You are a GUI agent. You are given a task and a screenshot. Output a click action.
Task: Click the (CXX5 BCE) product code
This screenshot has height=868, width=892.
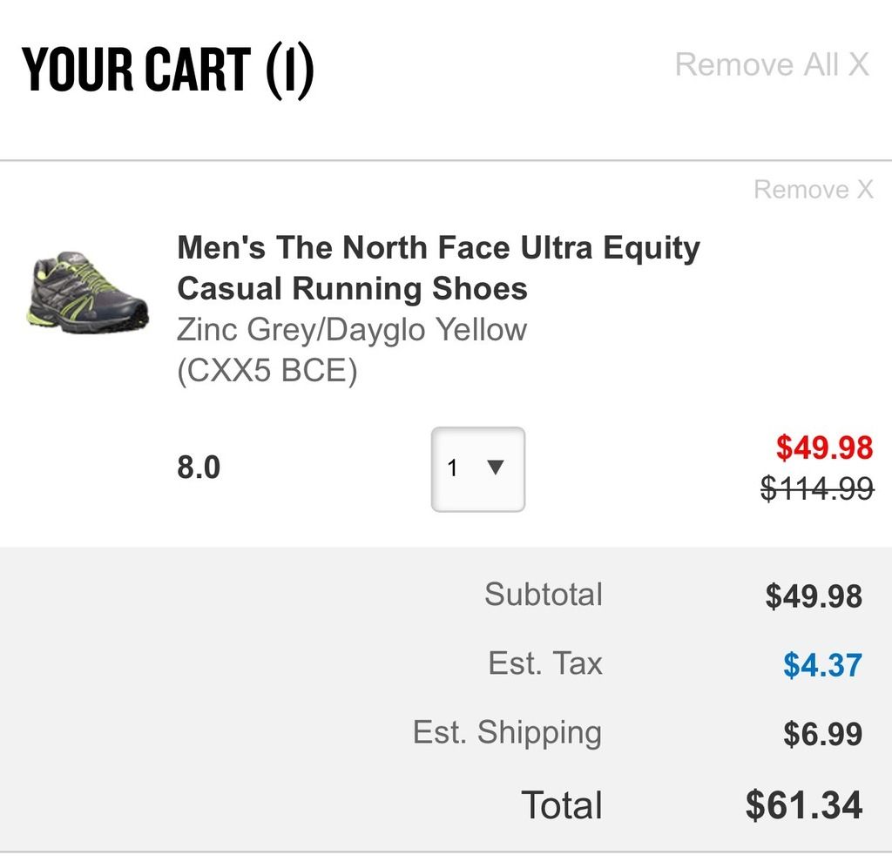click(267, 371)
